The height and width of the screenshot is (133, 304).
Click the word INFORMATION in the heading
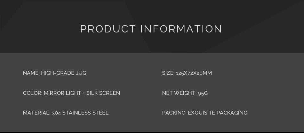(x=181, y=29)
